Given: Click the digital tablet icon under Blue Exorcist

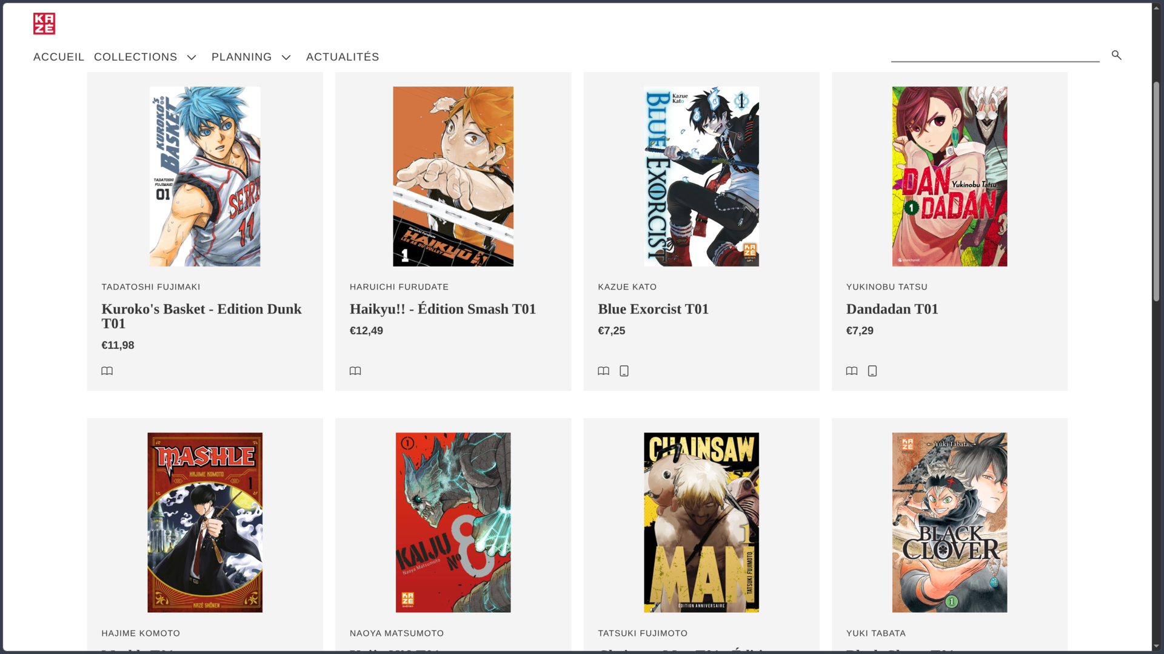Looking at the screenshot, I should [624, 371].
